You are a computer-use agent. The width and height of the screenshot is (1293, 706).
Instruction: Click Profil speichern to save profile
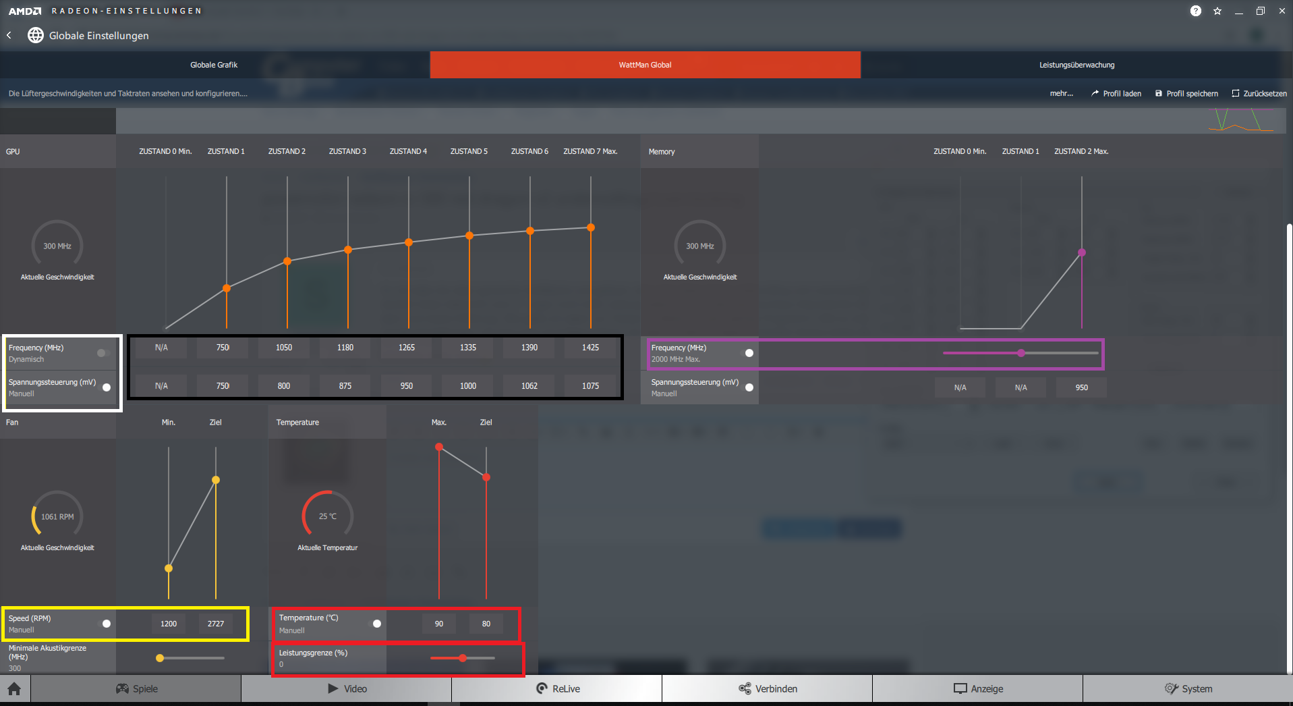(1186, 93)
